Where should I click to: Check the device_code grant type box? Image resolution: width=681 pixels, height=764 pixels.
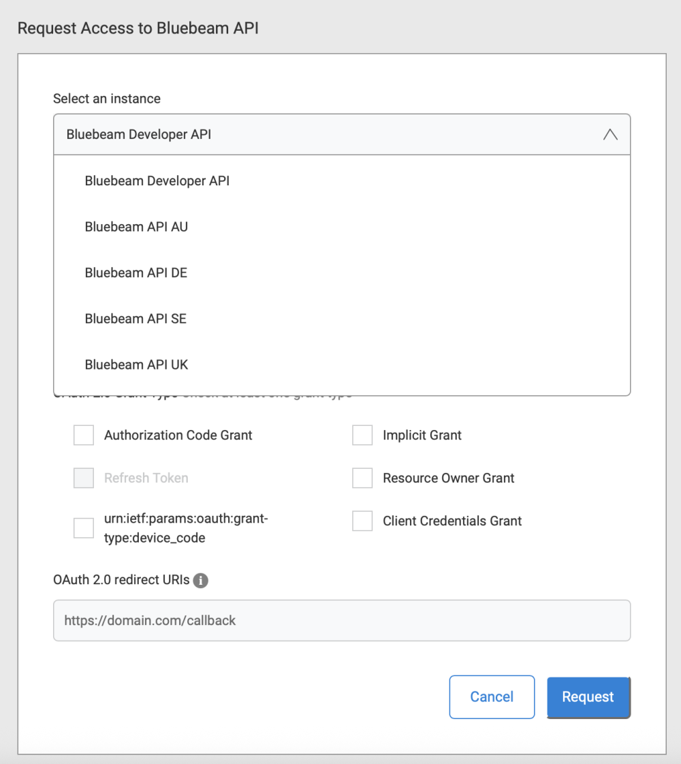tap(84, 528)
